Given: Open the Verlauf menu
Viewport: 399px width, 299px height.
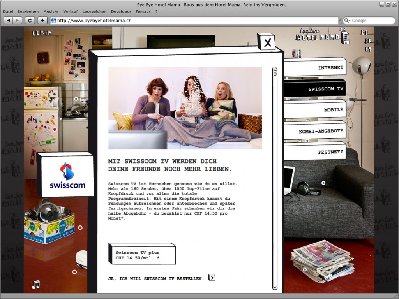Looking at the screenshot, I should [x=71, y=11].
